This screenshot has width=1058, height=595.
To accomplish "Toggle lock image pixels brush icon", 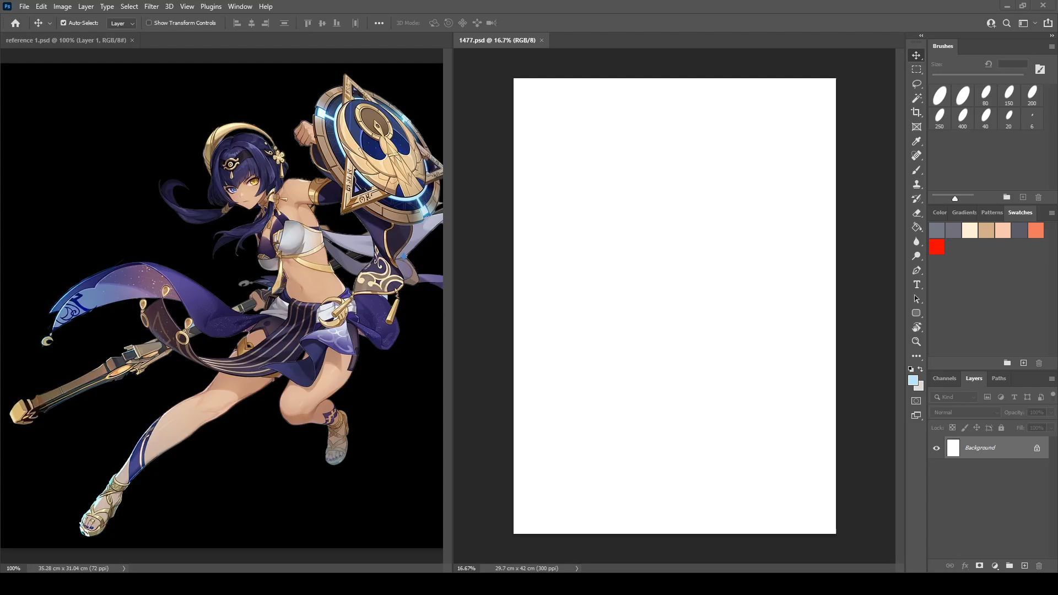I will click(x=964, y=428).
